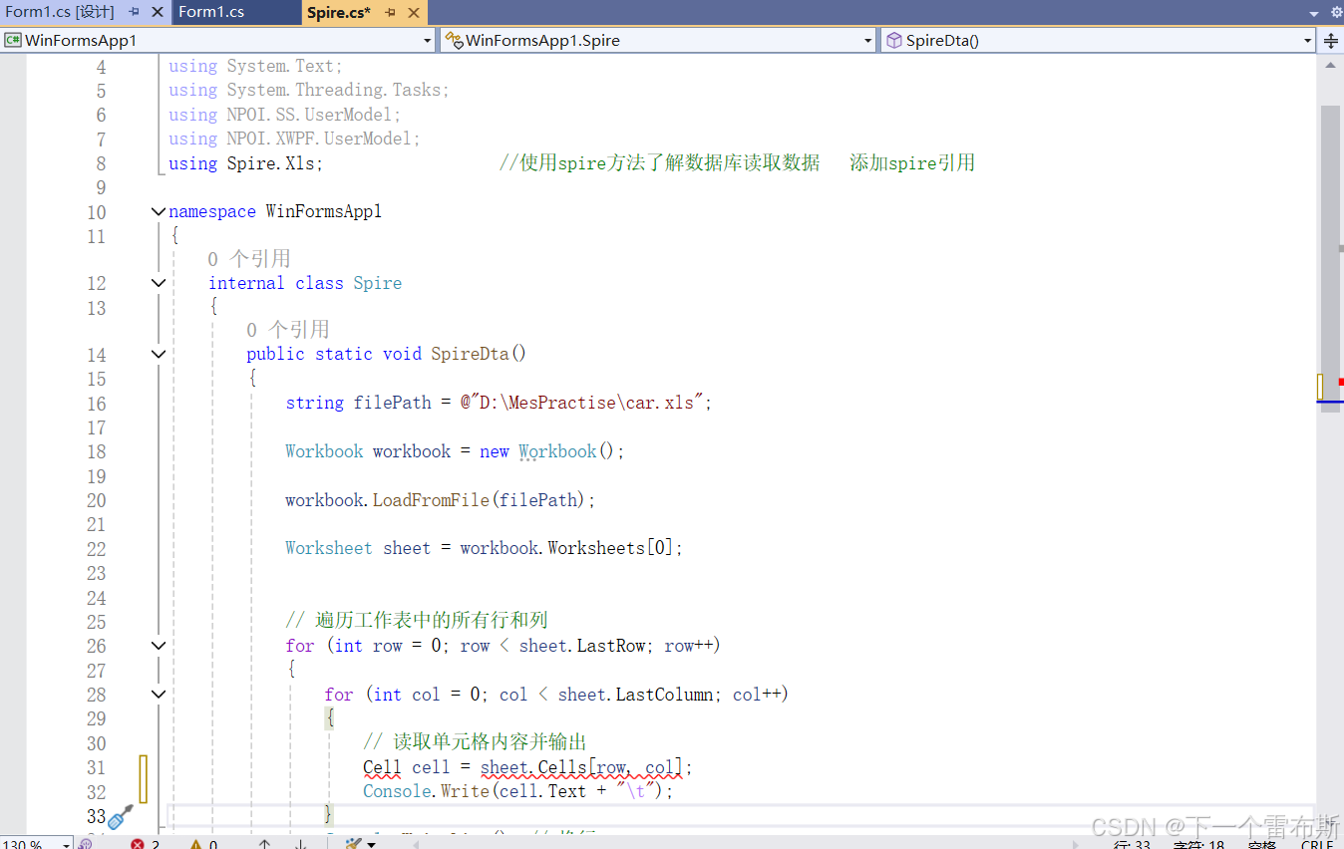Open the WinFormsApp1.Spire type dropdown
This screenshot has height=849, width=1344.
[x=867, y=41]
